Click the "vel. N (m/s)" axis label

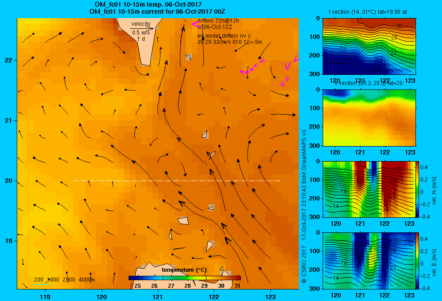[x=434, y=191]
